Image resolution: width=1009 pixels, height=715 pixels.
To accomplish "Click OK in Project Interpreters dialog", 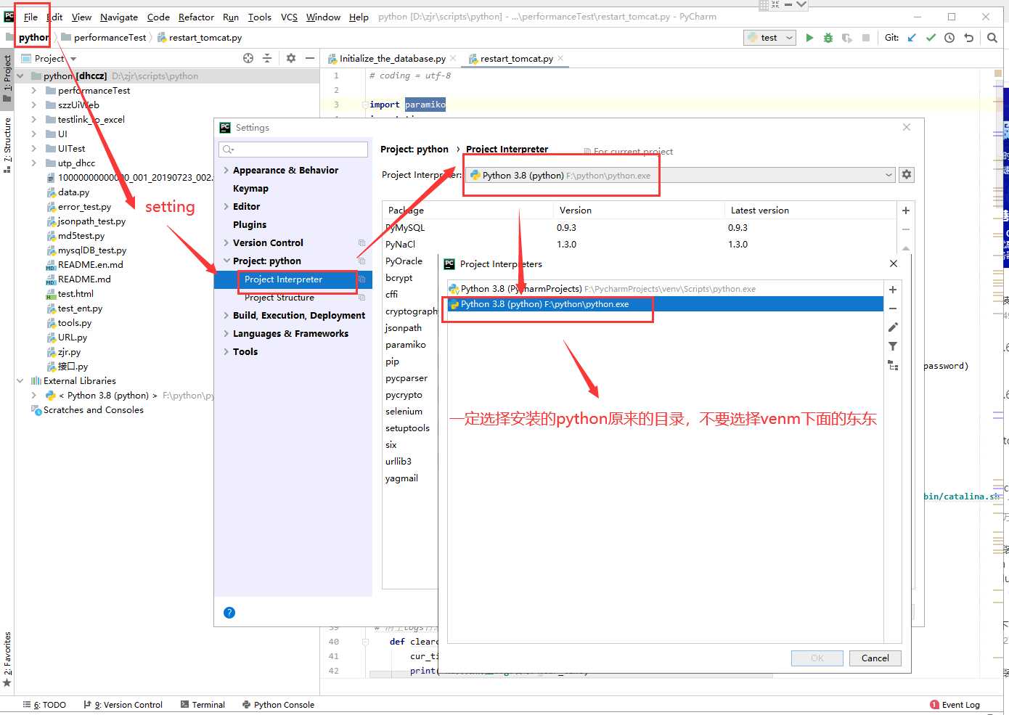I will coord(817,658).
